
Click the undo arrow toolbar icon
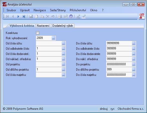click(x=53, y=16)
